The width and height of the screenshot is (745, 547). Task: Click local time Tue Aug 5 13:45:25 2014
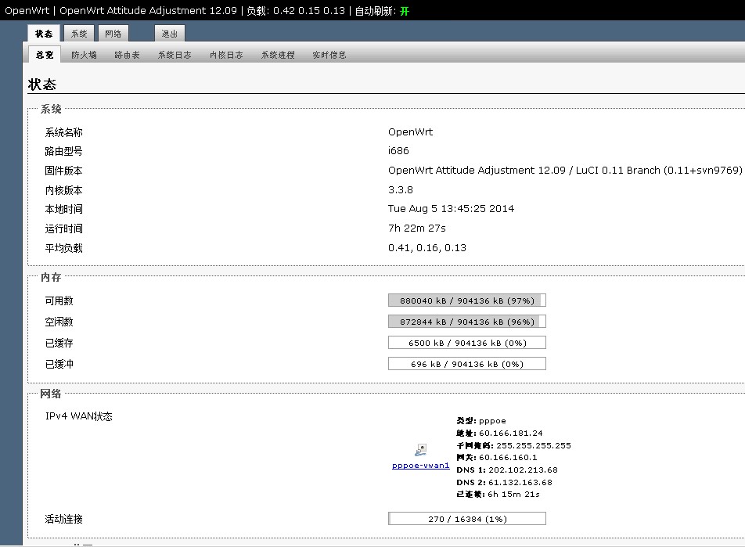451,209
